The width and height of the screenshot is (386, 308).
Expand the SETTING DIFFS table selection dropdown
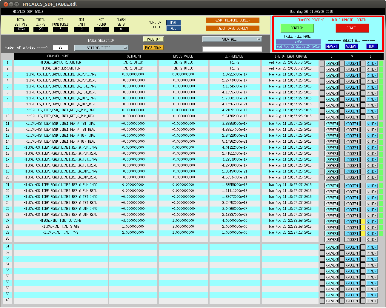(101, 48)
